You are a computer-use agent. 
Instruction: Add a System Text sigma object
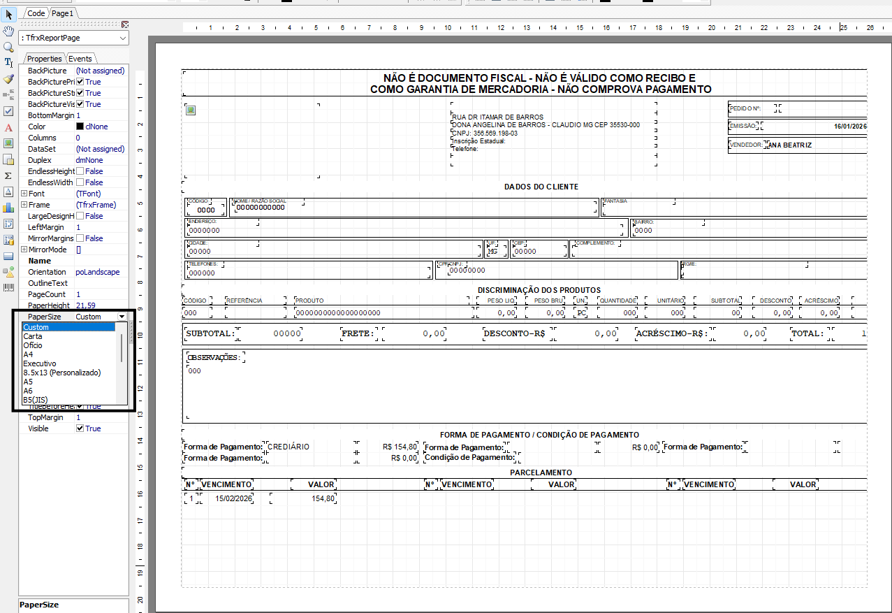point(8,175)
